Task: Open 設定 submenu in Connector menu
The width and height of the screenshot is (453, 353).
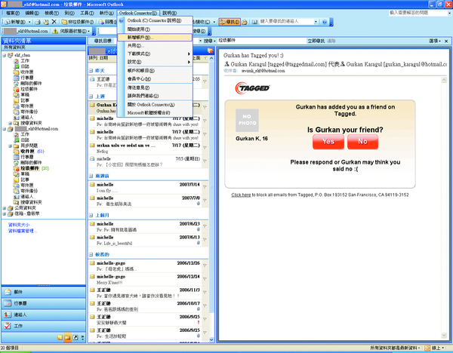Action: click(155, 62)
